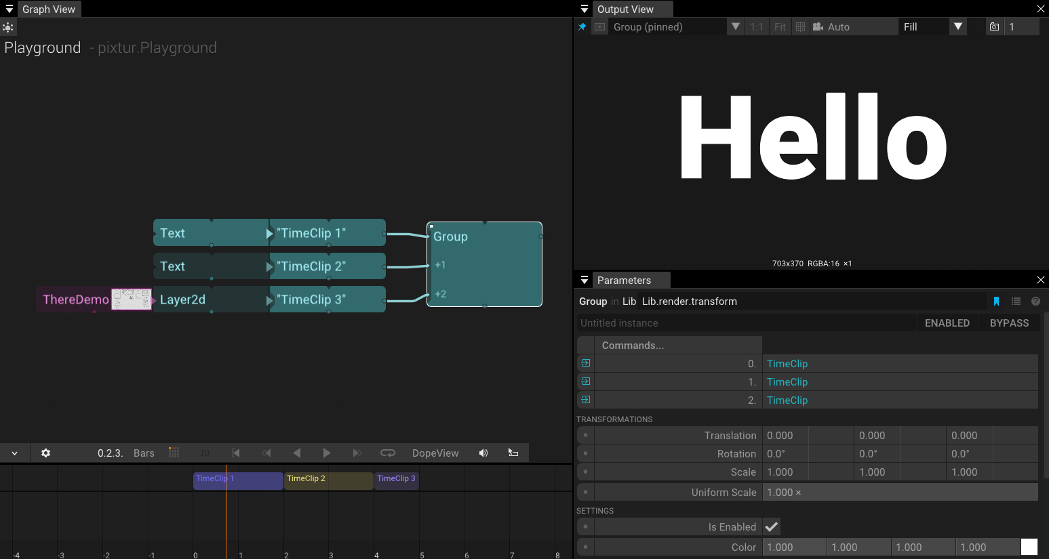Click the timeline loop playback icon
The height and width of the screenshot is (559, 1049).
coord(388,453)
